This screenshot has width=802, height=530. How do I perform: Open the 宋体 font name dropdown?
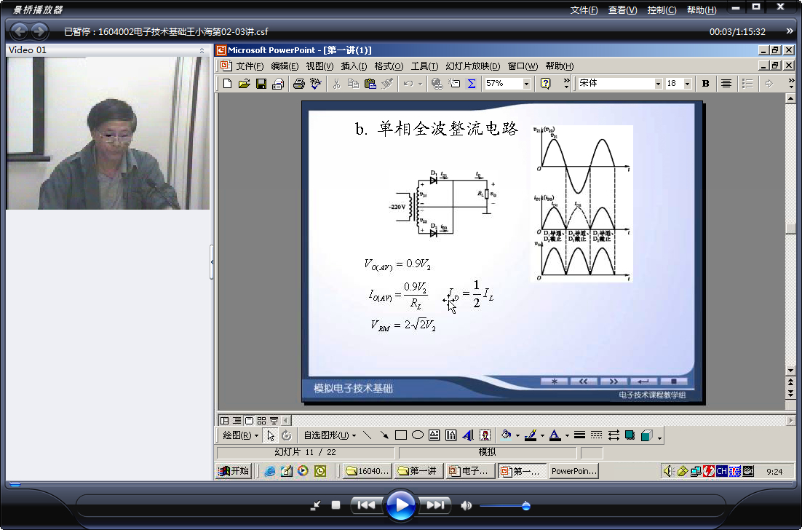coord(659,84)
